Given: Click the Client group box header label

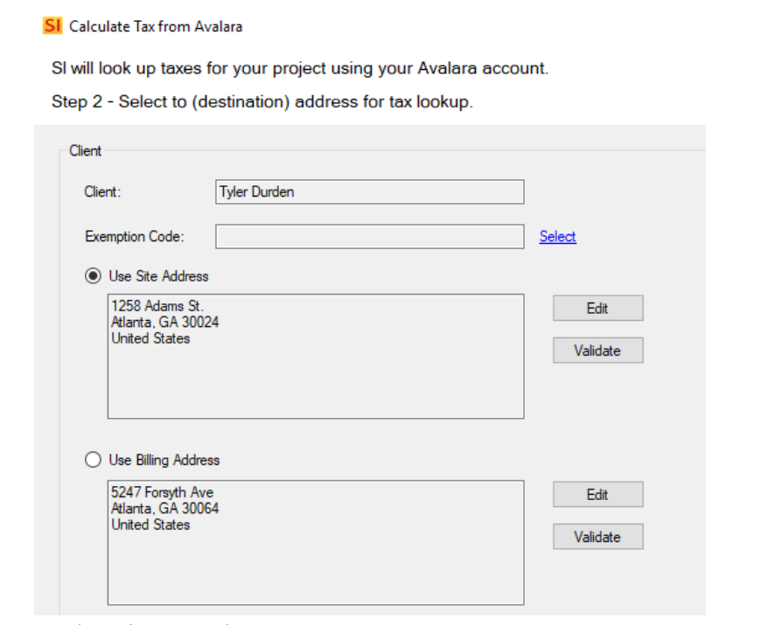Looking at the screenshot, I should pyautogui.click(x=85, y=150).
